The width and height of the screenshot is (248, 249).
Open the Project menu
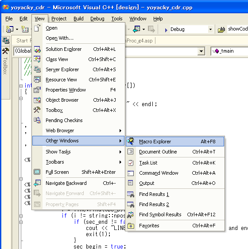59,19
